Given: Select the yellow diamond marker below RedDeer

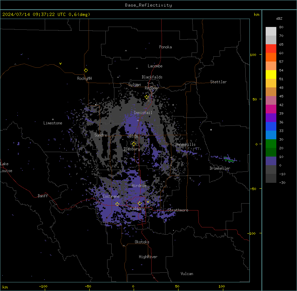Looking at the screenshot, I should point(146,97).
